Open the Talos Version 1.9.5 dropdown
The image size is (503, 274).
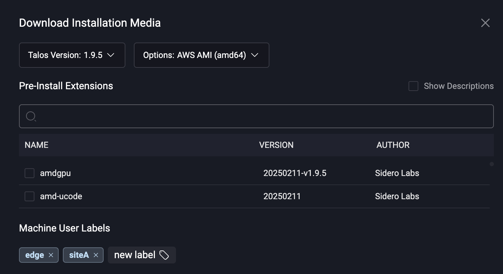pos(72,55)
